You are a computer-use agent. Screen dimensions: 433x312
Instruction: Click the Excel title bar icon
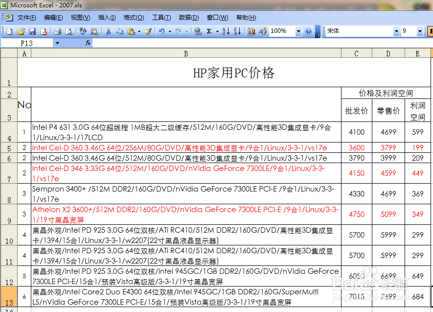4,5
